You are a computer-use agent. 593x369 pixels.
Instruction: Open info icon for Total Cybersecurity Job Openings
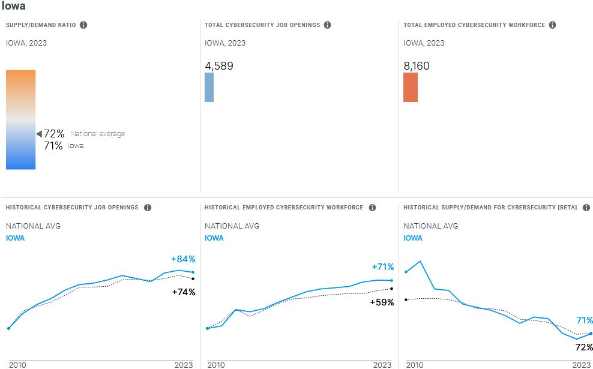click(328, 25)
